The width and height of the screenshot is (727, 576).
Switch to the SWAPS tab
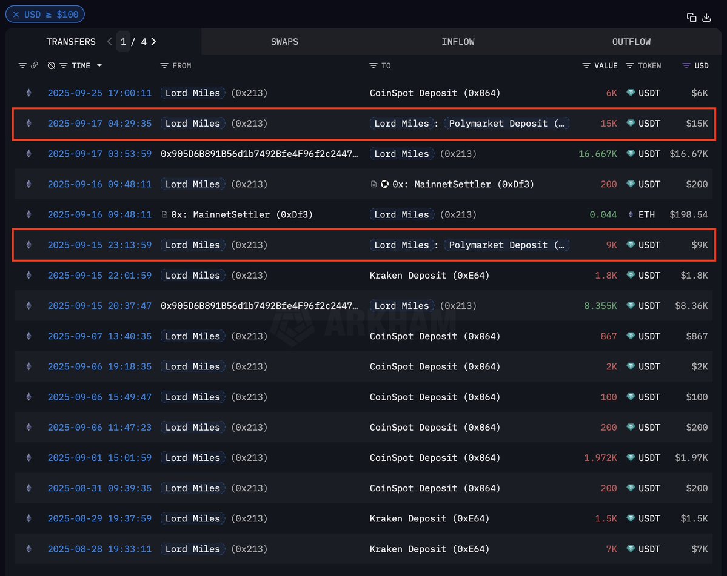pos(284,42)
